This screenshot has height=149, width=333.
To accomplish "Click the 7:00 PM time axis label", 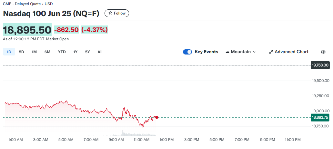I will click(242, 140).
